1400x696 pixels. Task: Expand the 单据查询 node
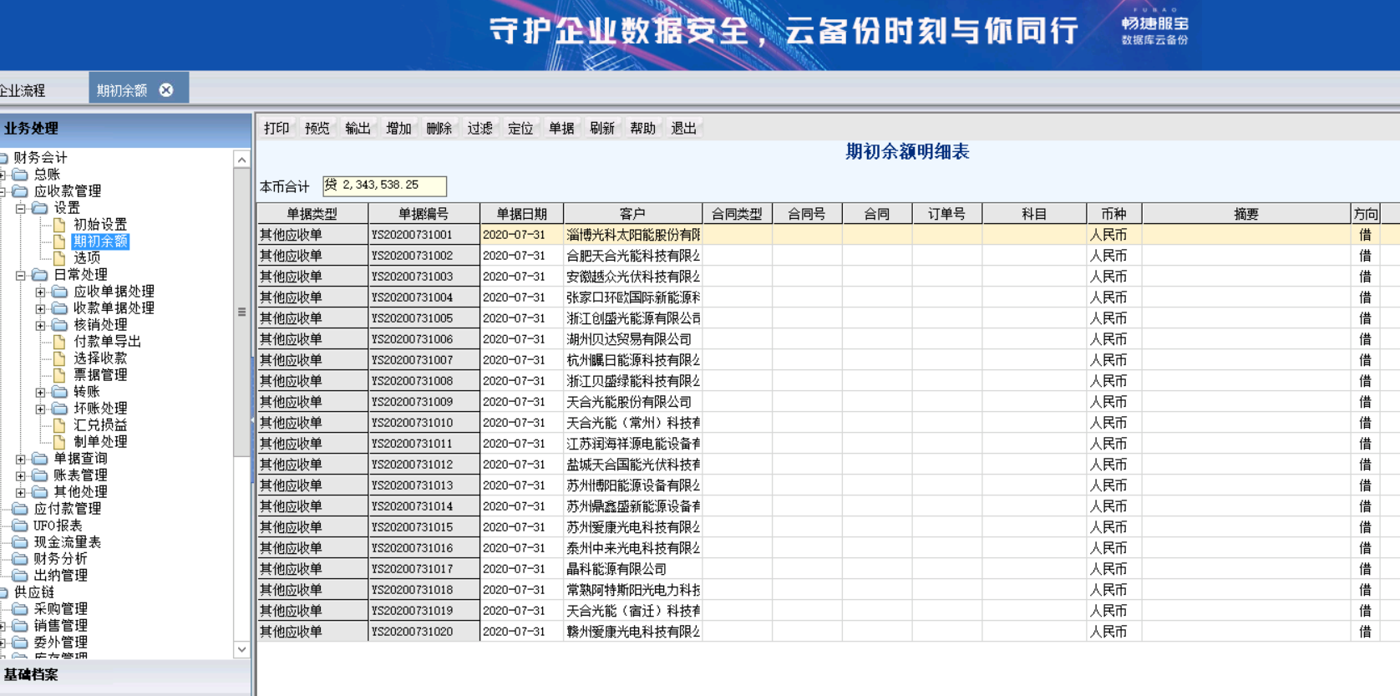pos(20,459)
